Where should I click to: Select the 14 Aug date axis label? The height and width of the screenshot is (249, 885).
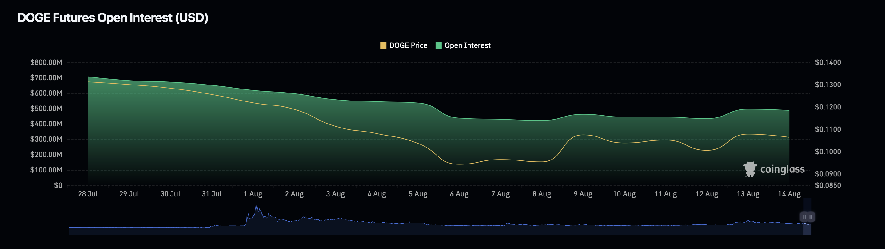pyautogui.click(x=789, y=194)
